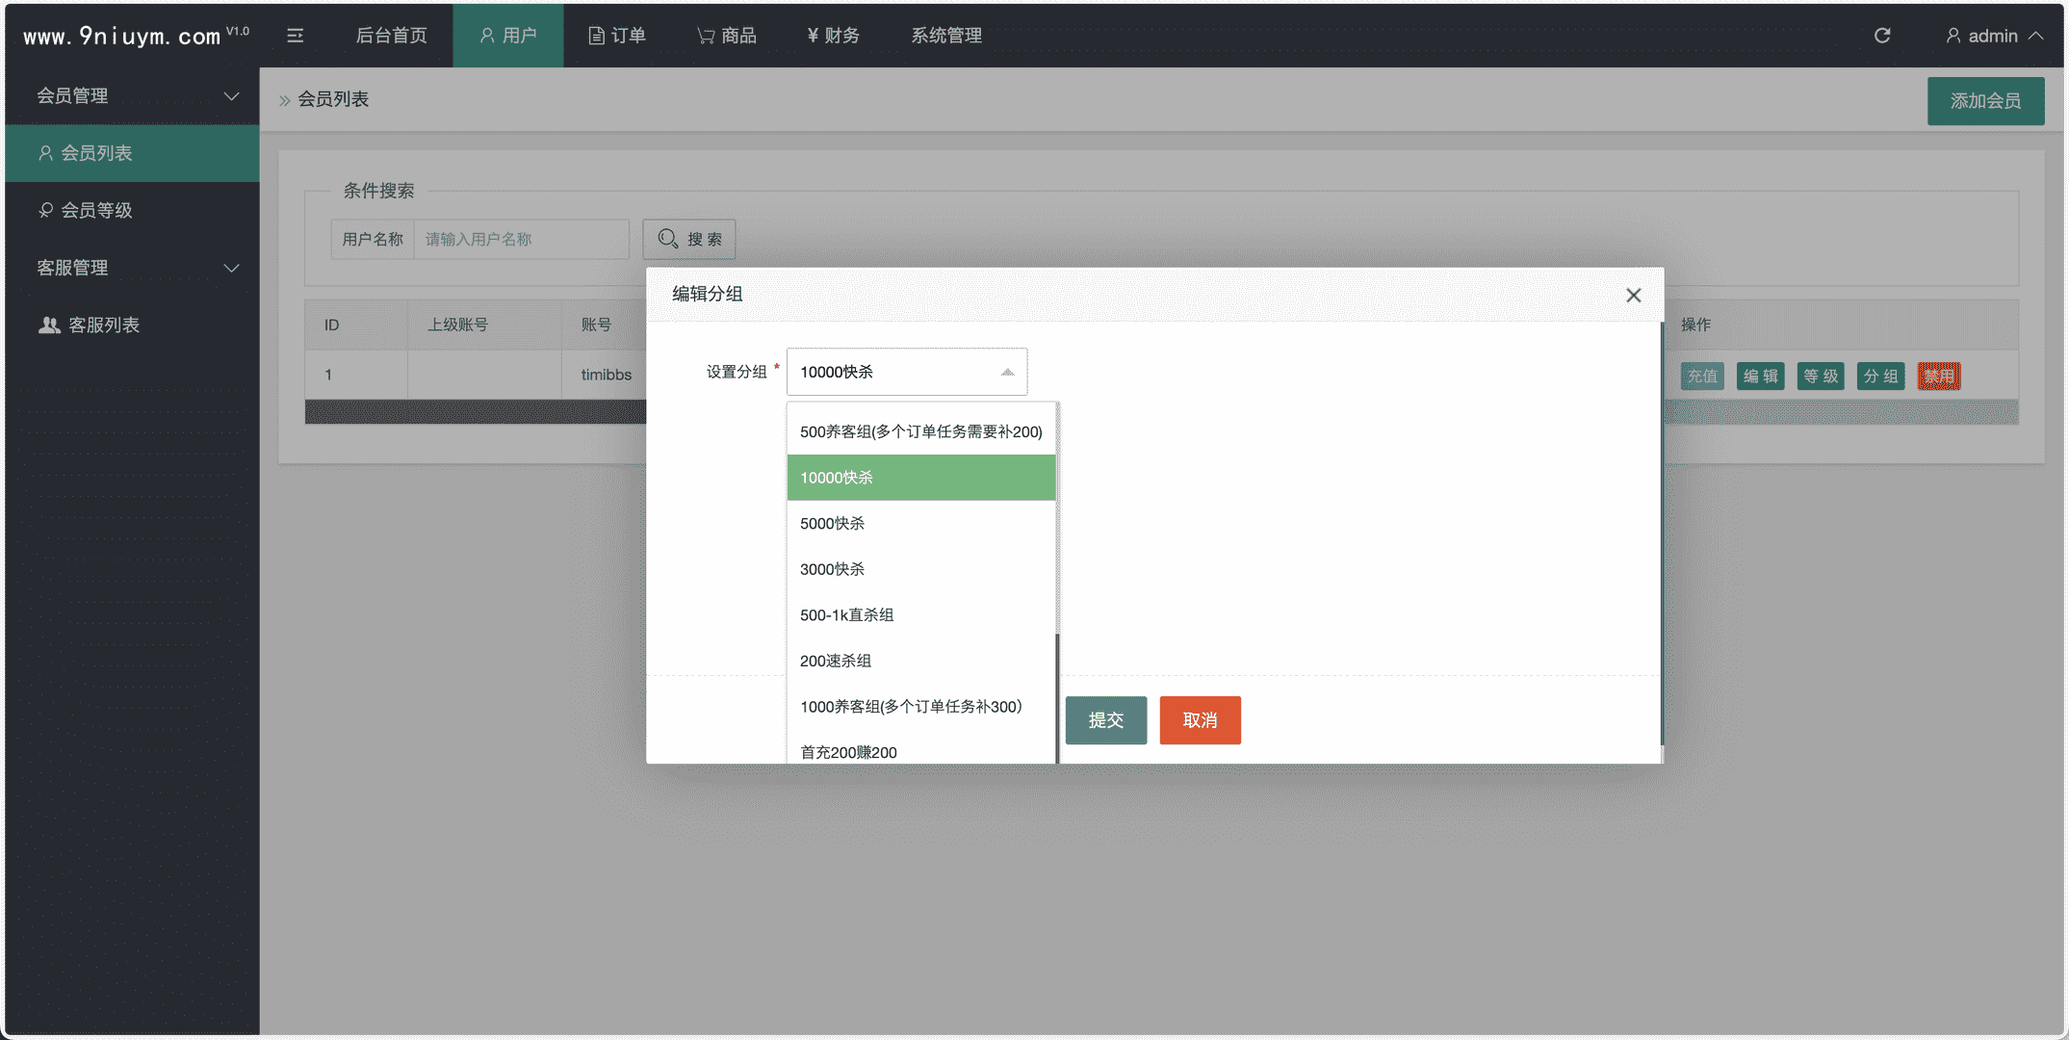2069x1040 pixels.
Task: Choose the 首充200赚200 option
Action: (921, 749)
